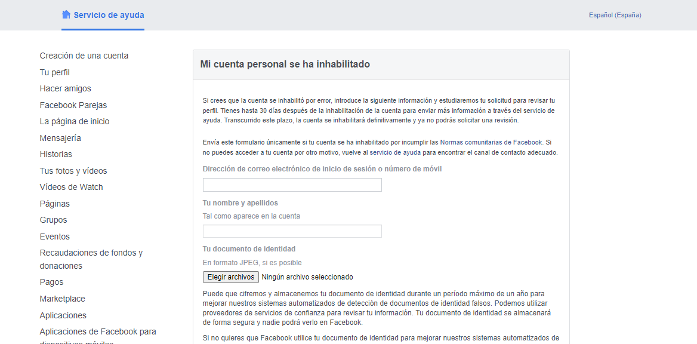
Task: Open Marketplace help topic
Action: (x=62, y=299)
